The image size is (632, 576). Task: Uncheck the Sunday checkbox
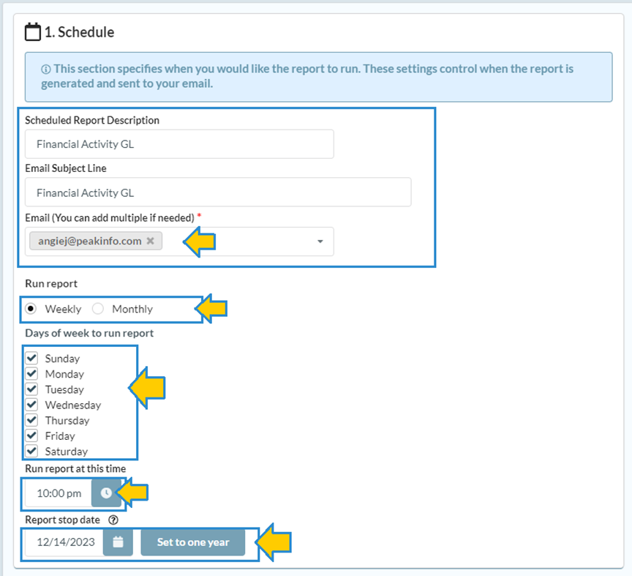coord(31,358)
